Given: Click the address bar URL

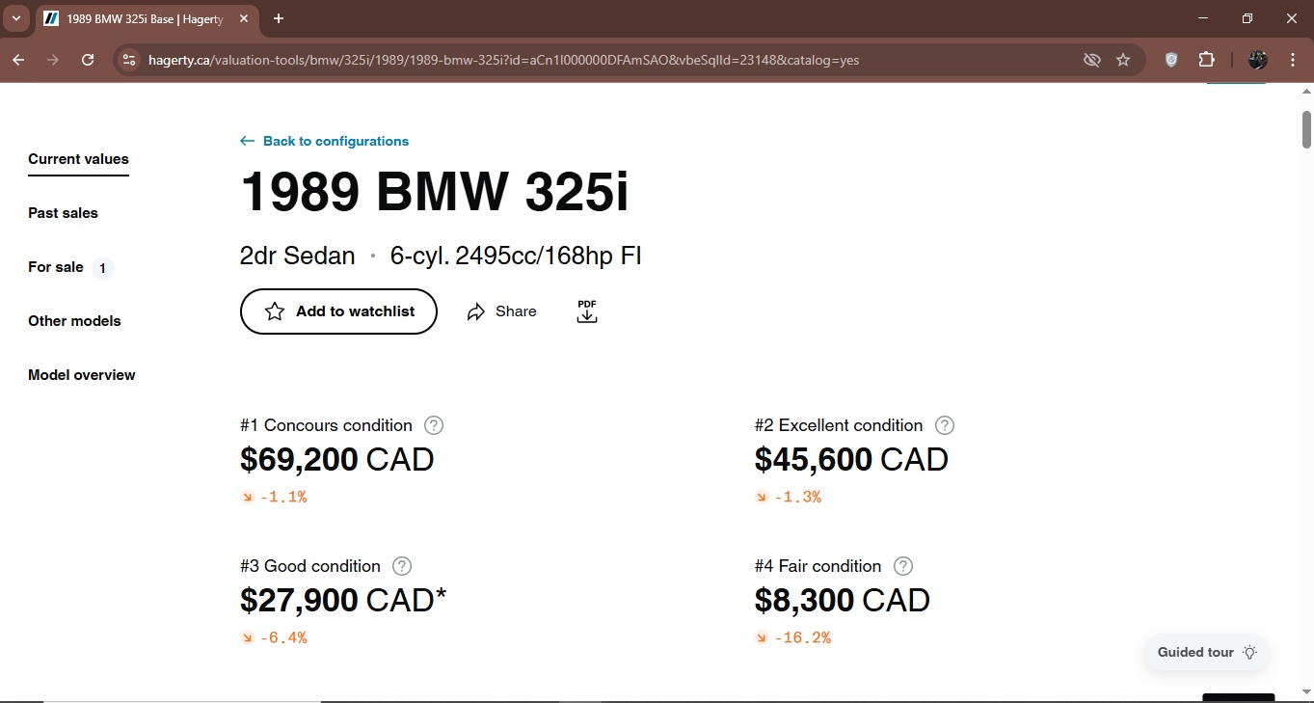Looking at the screenshot, I should [x=503, y=60].
